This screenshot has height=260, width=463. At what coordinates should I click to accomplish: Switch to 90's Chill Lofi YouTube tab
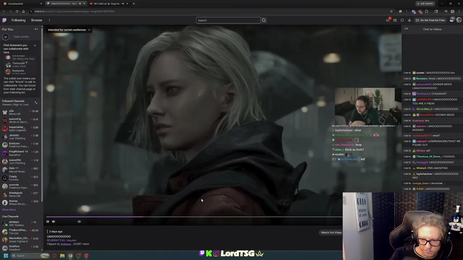pos(109,4)
